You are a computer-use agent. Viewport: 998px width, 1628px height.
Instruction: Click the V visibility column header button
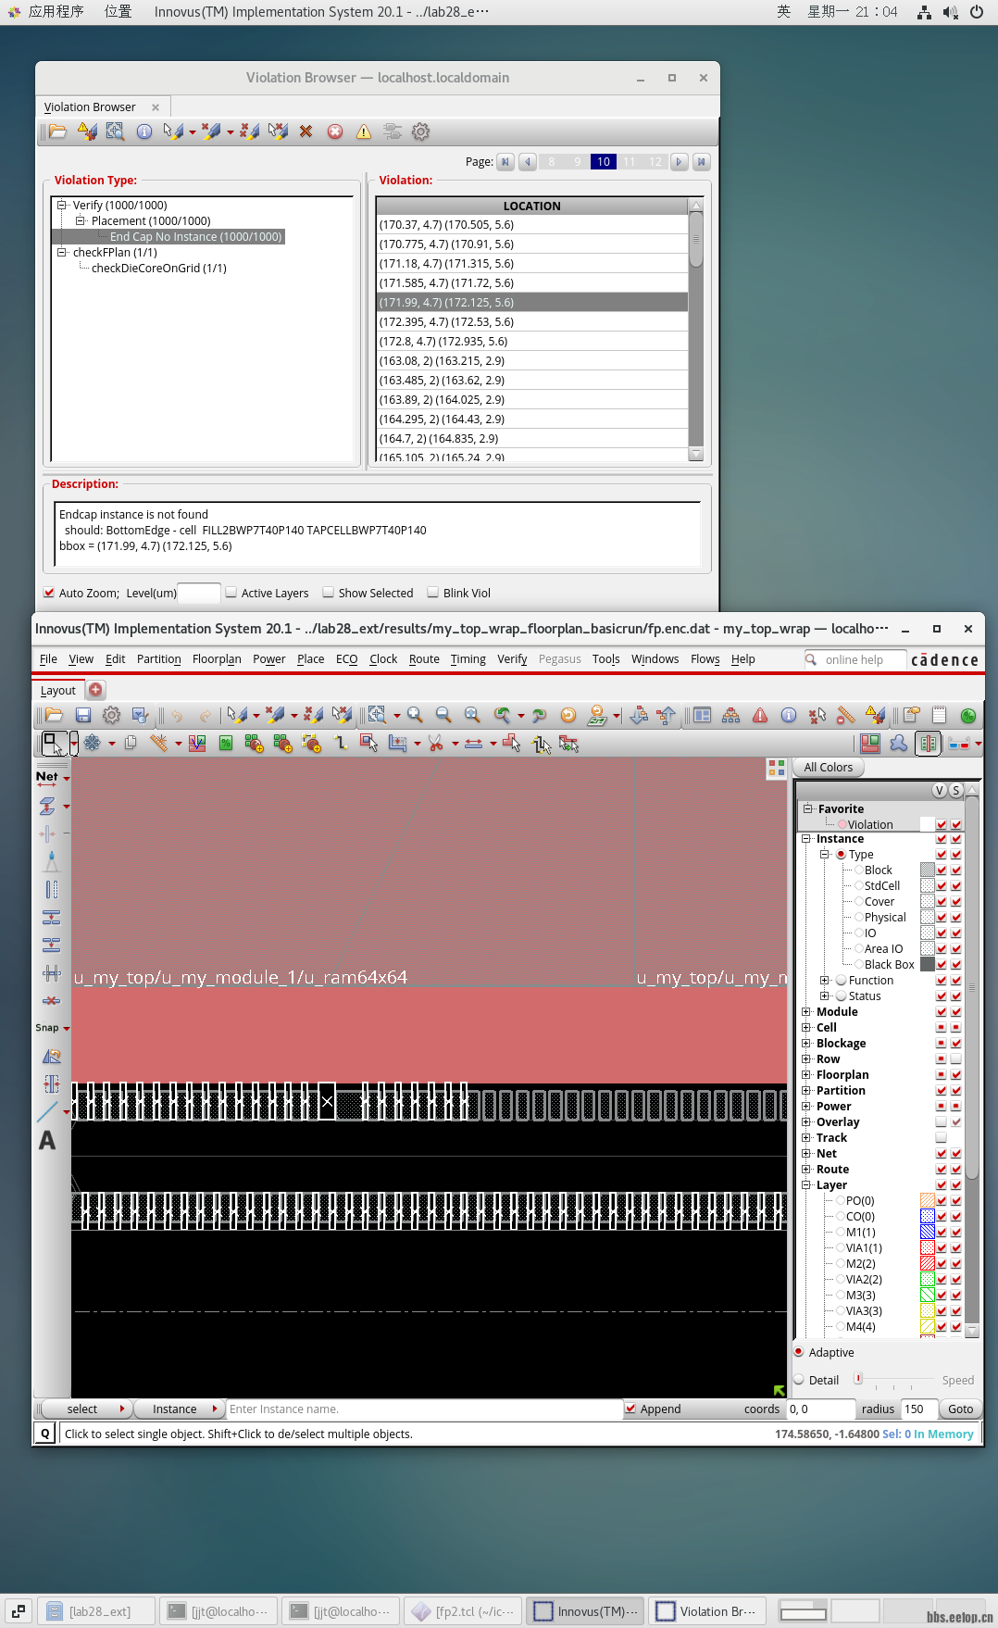(940, 790)
